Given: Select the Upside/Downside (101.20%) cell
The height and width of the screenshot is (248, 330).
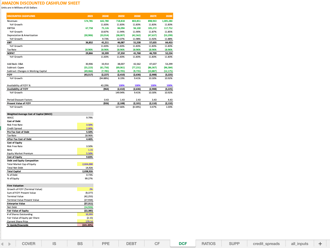Looking at the screenshot, I should pos(85,225).
